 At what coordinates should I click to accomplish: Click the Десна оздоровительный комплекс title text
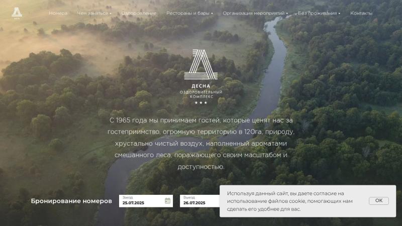pos(200,91)
